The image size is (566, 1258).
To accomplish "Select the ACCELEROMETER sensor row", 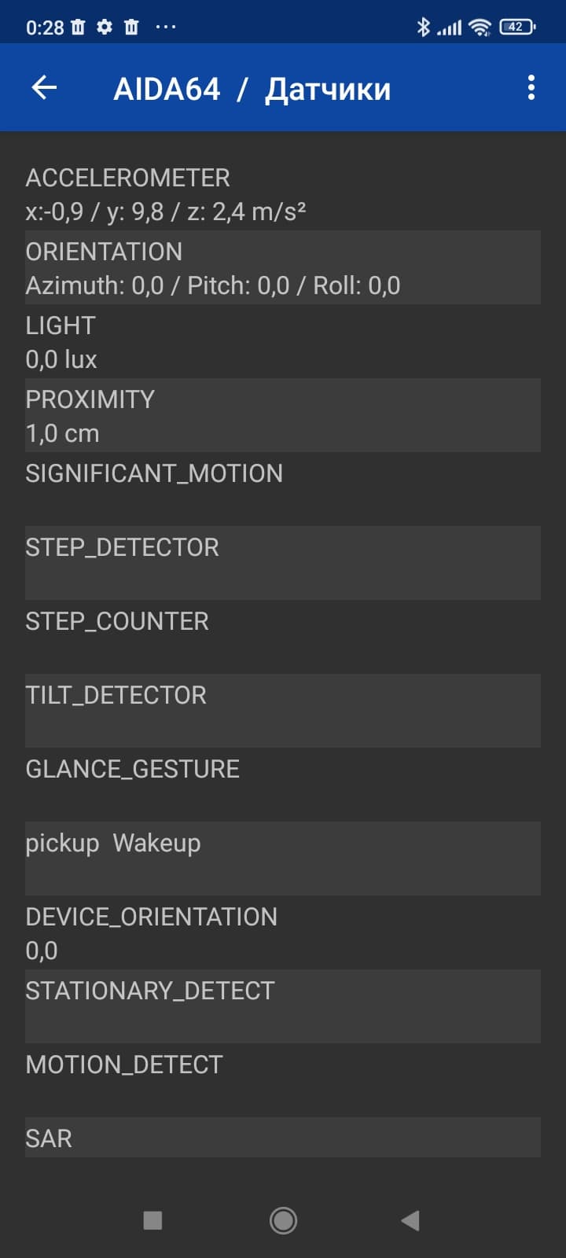I will (282, 194).
